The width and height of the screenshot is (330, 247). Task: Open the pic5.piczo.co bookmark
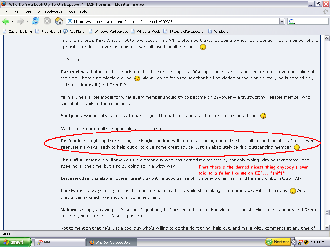[184, 32]
